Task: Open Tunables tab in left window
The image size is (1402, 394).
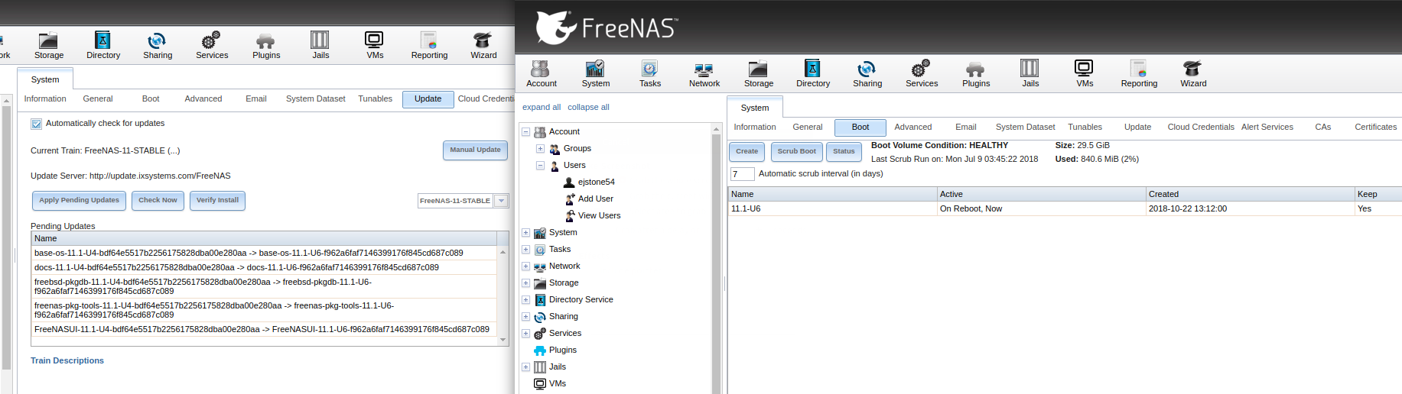Action: (x=375, y=99)
